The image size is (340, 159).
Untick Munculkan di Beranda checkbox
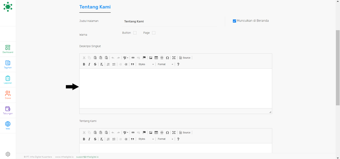[x=234, y=21]
